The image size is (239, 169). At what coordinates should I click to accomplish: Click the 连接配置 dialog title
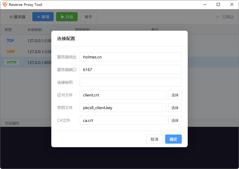point(66,39)
